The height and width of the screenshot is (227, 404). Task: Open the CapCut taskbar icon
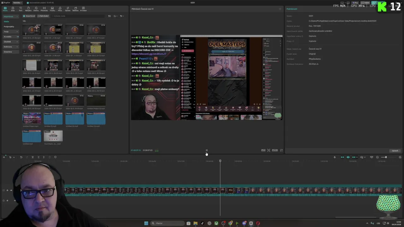pos(251,223)
